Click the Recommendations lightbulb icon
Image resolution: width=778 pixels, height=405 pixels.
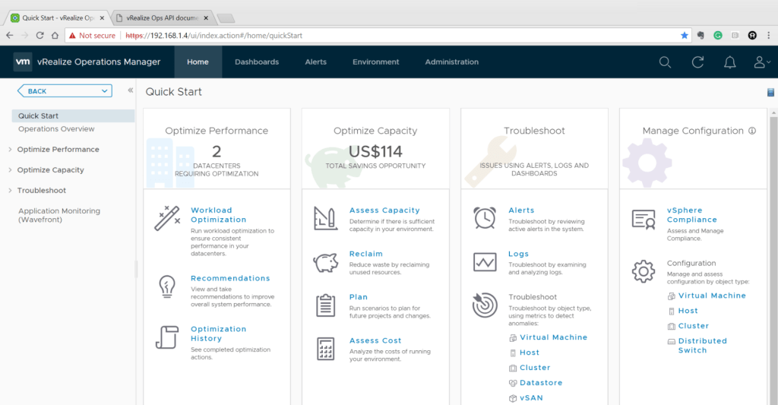point(166,286)
